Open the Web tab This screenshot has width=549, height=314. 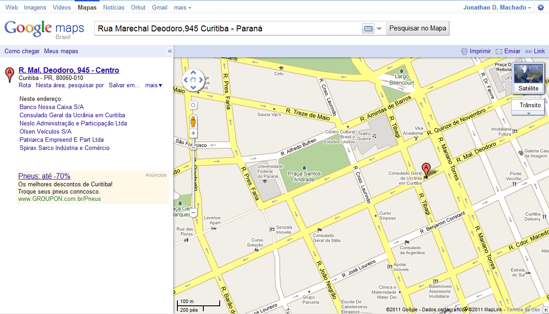pos(11,8)
